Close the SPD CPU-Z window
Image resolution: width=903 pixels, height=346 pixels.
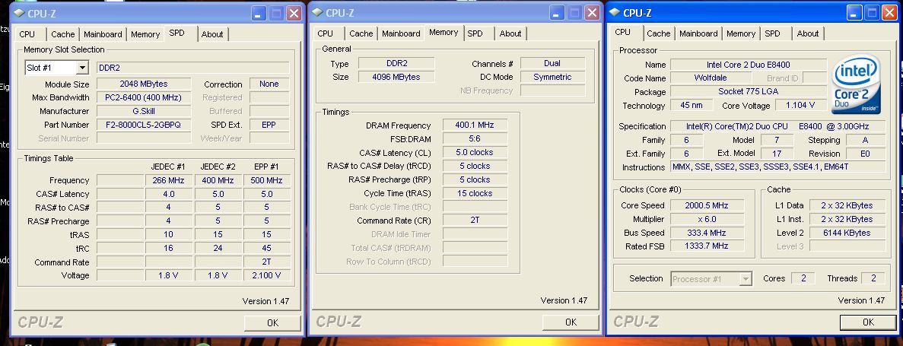[x=294, y=13]
